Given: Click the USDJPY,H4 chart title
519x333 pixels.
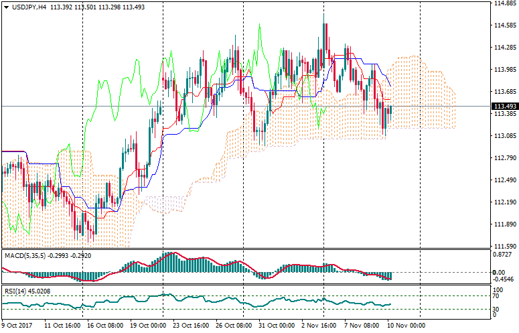Looking at the screenshot, I should (x=29, y=6).
